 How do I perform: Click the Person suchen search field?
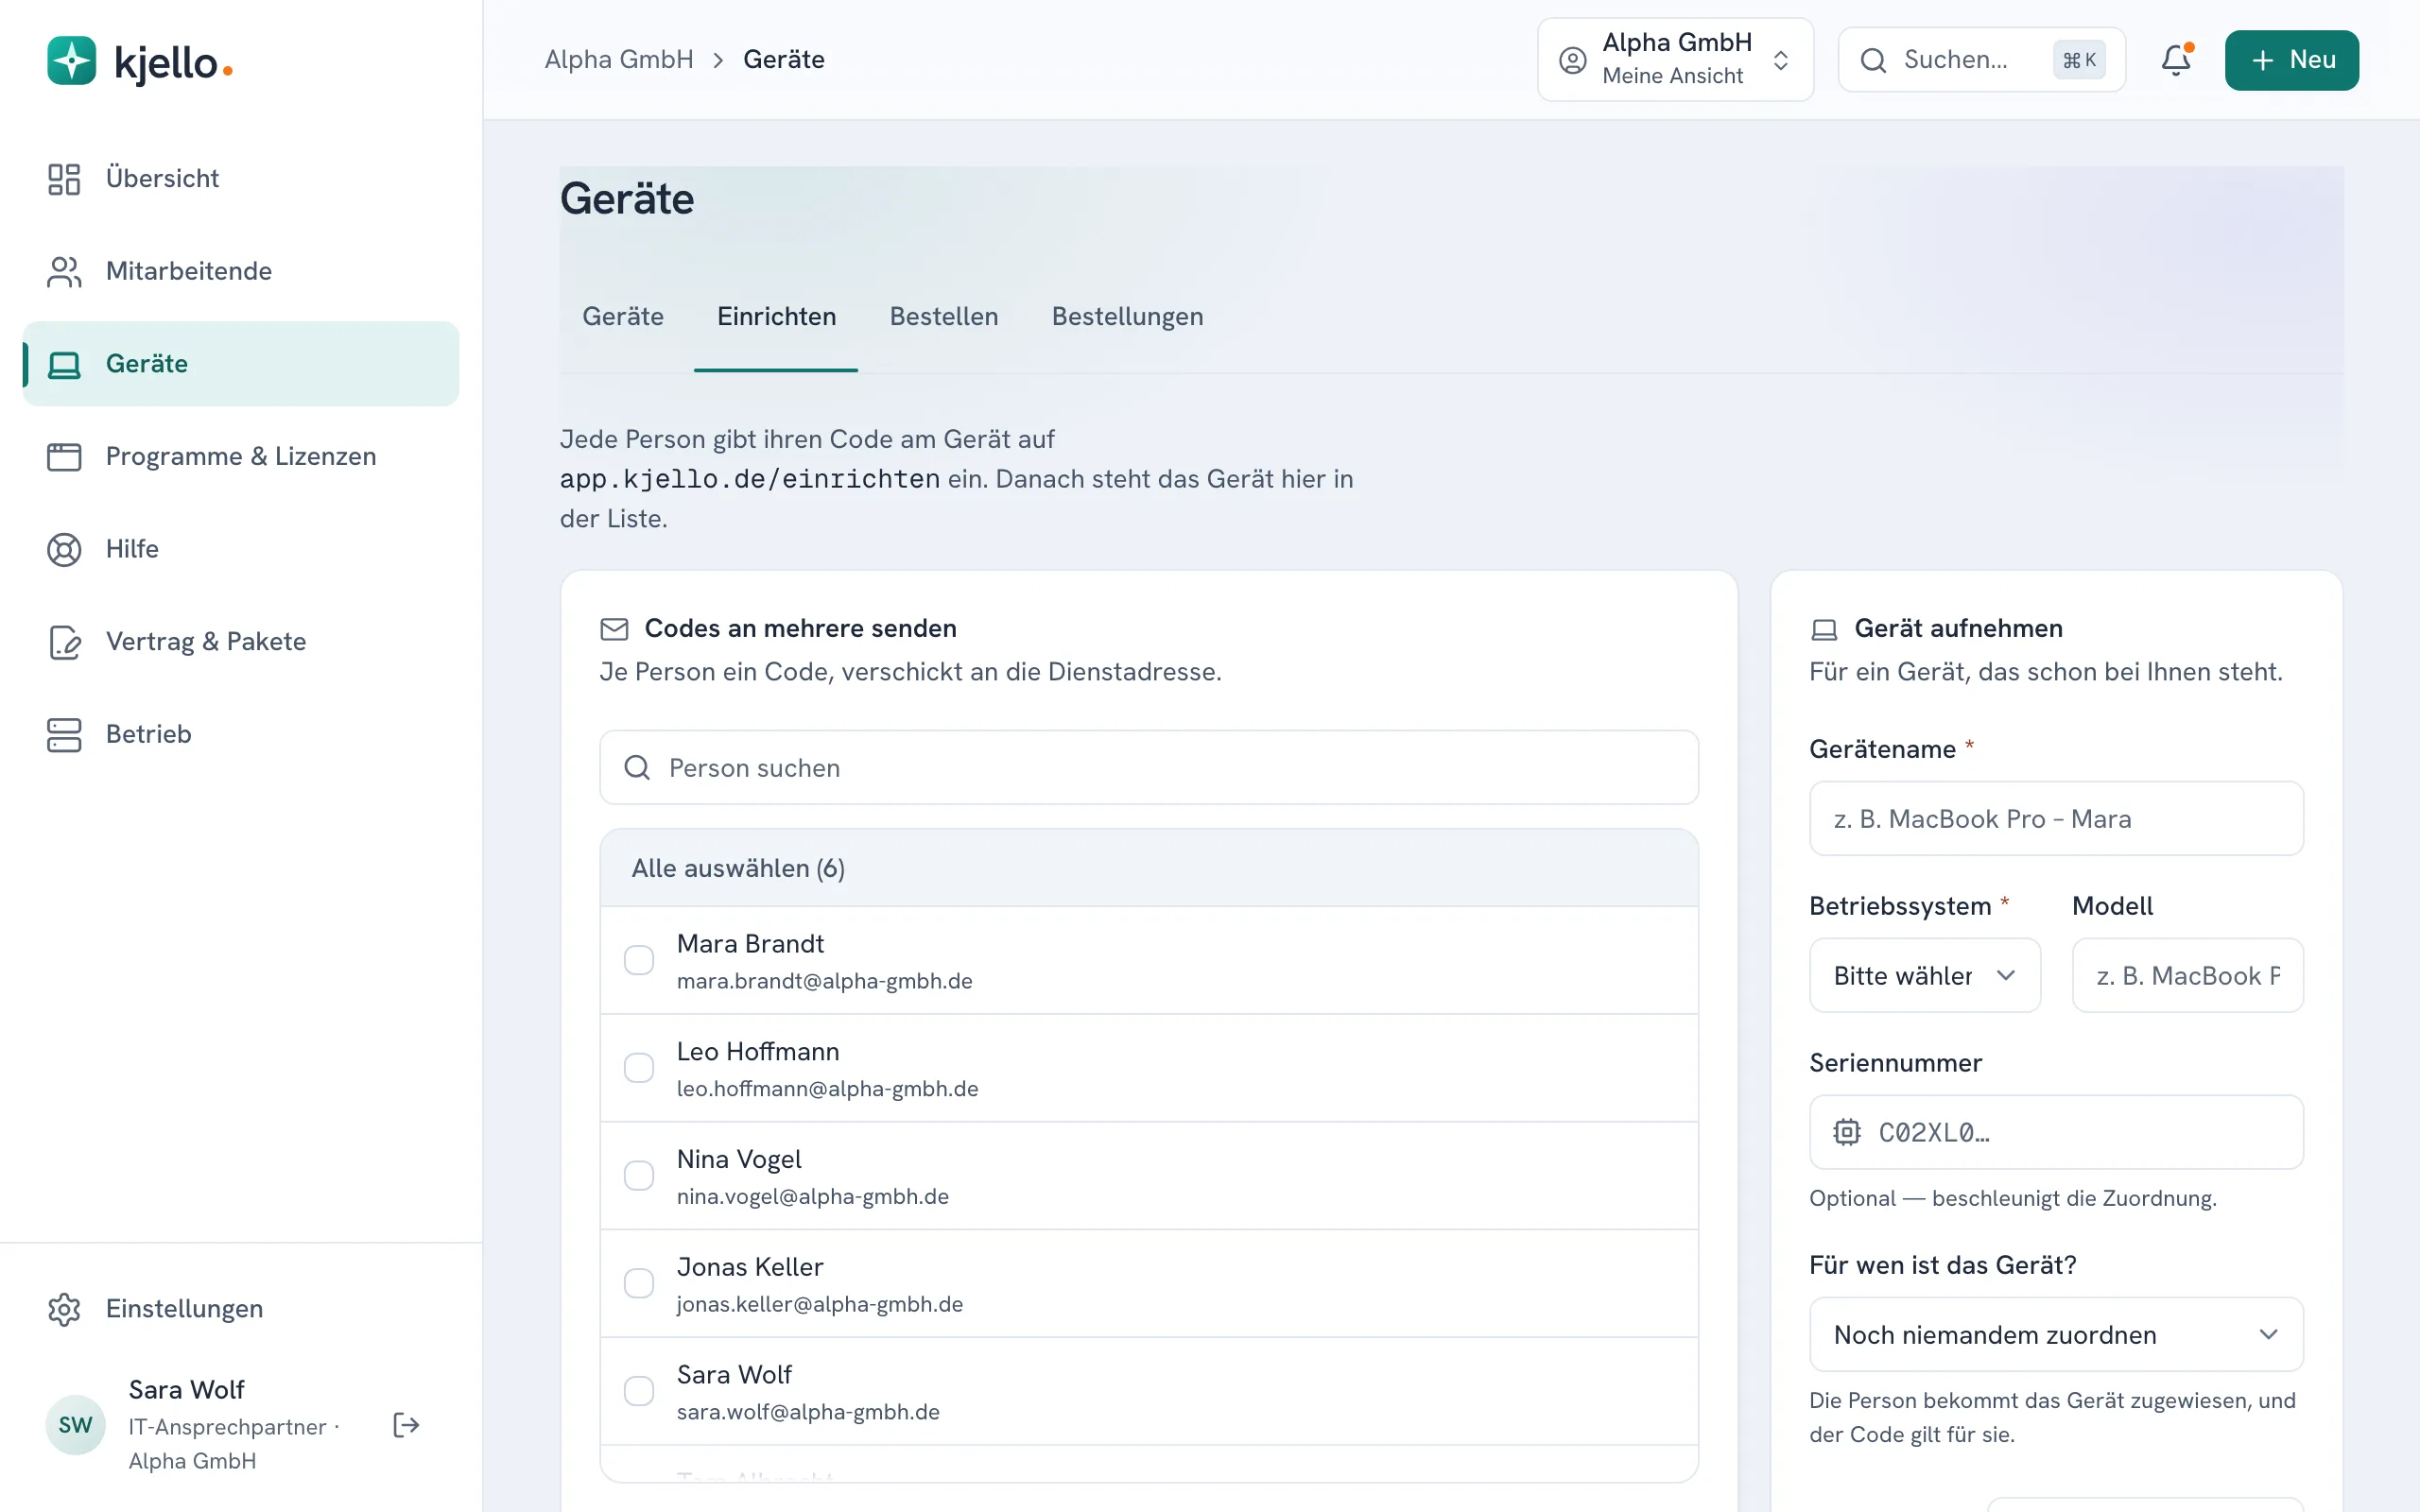coord(1149,767)
